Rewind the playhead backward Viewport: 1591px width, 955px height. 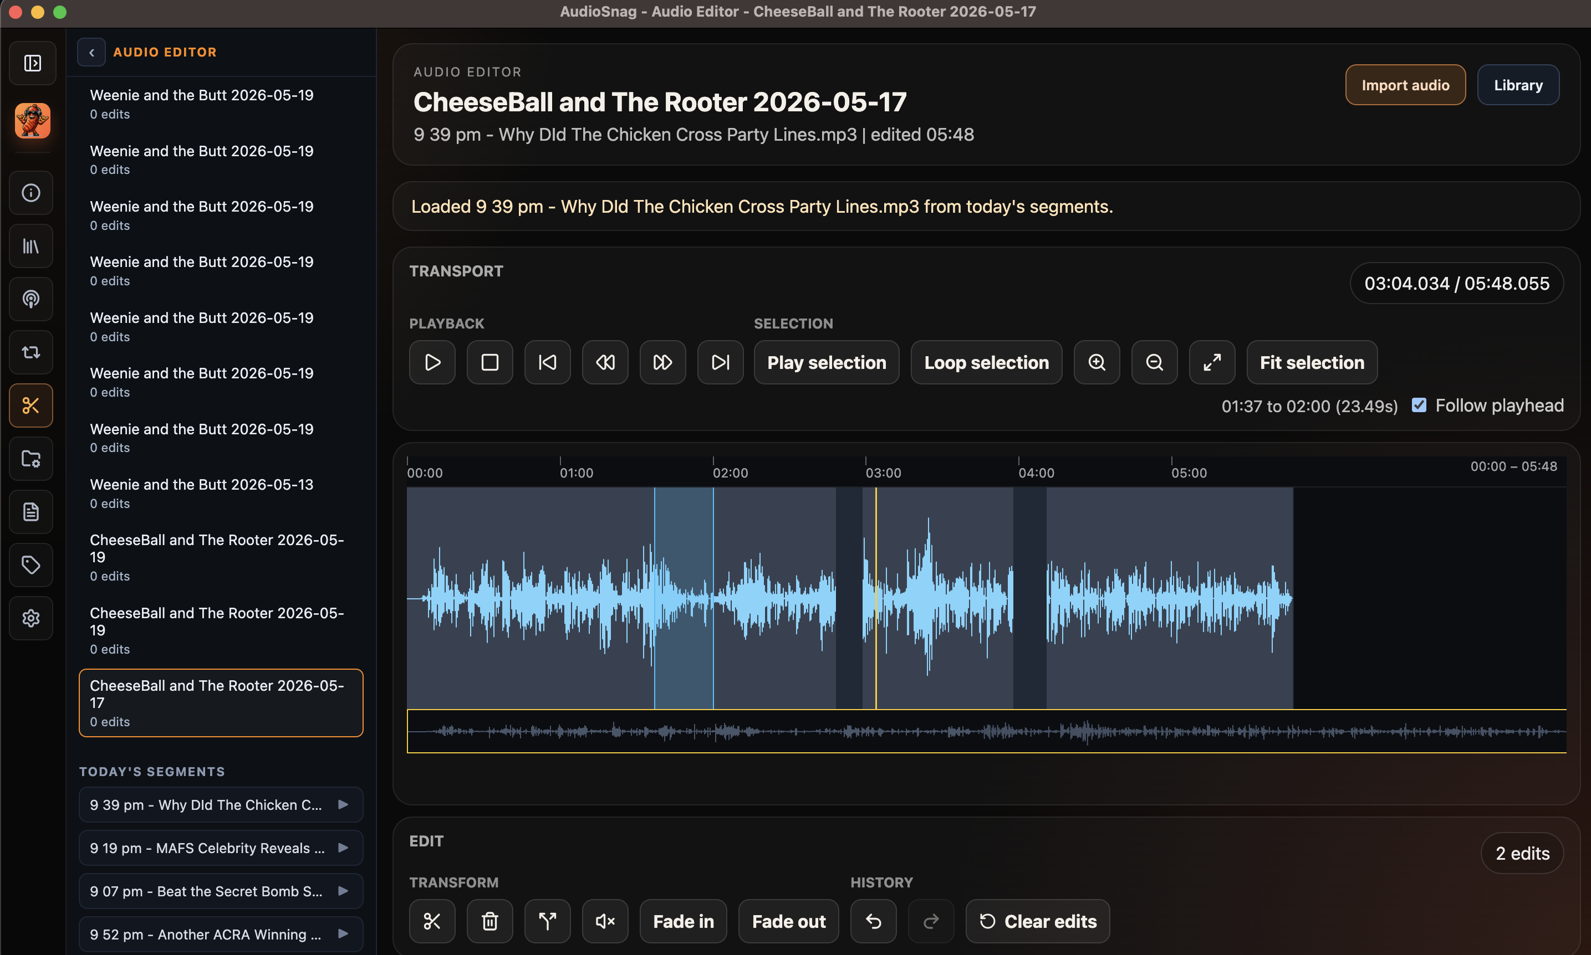(x=605, y=362)
